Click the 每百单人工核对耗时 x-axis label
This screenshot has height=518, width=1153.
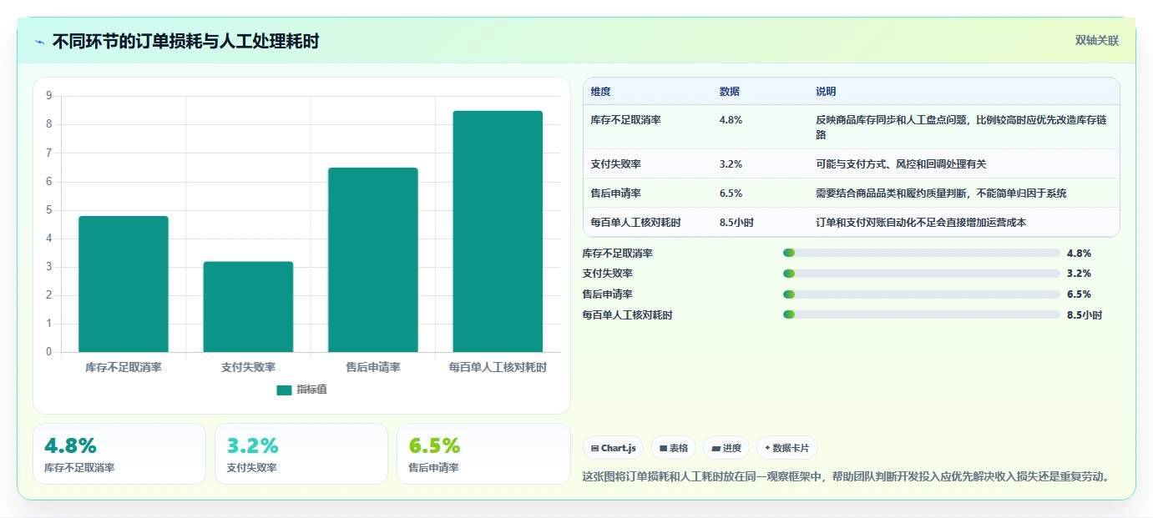(498, 367)
